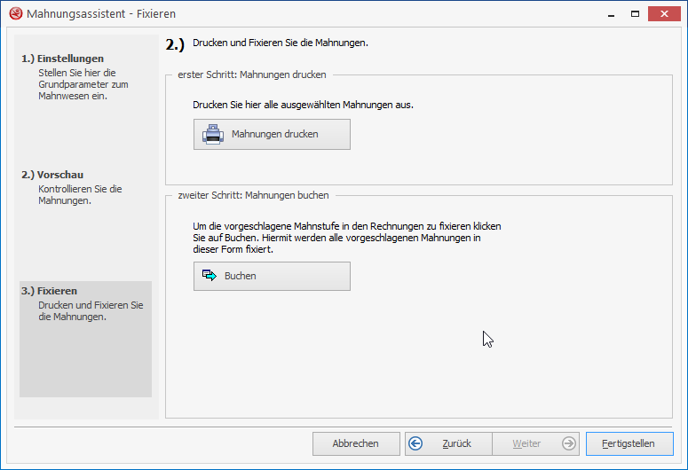The width and height of the screenshot is (688, 470).
Task: Cancel the wizard with Abbrechen
Action: coord(355,443)
